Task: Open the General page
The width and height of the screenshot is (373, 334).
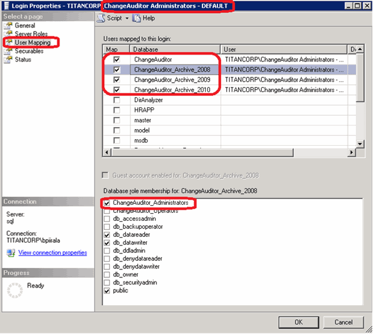Action: point(25,26)
